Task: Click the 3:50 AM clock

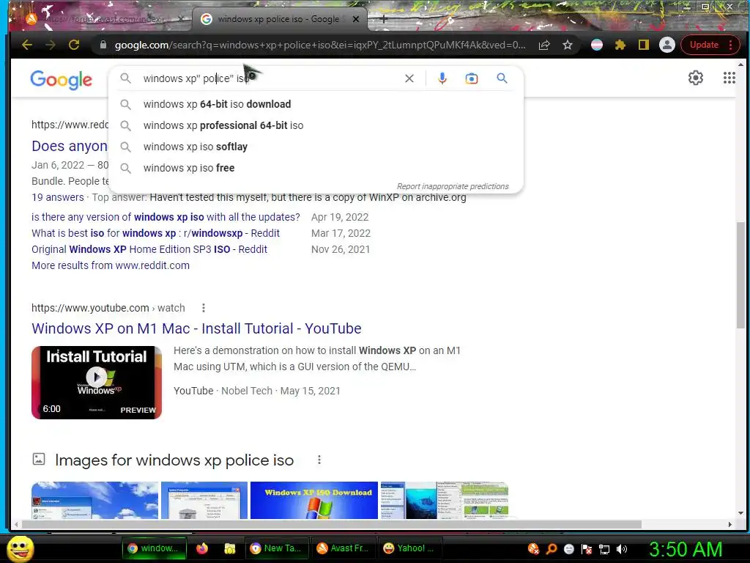Action: (686, 549)
